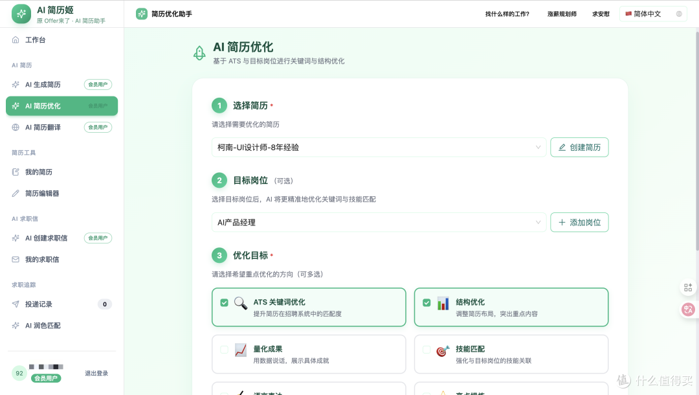Check the 量化成果 checkbox
This screenshot has width=699, height=395.
click(x=224, y=350)
